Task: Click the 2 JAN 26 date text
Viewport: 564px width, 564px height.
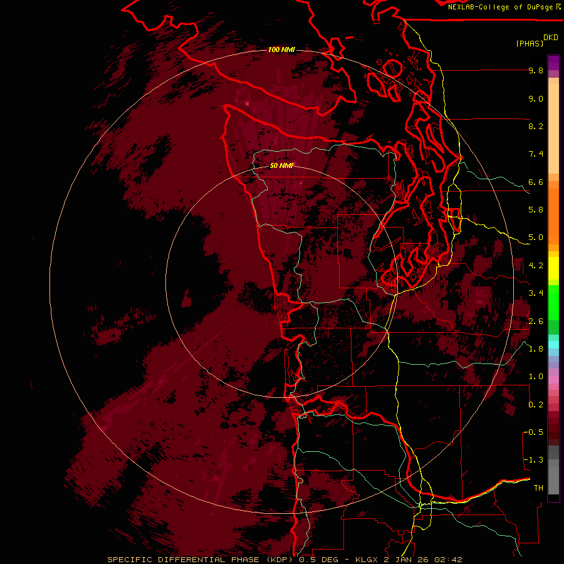Action: 407,560
